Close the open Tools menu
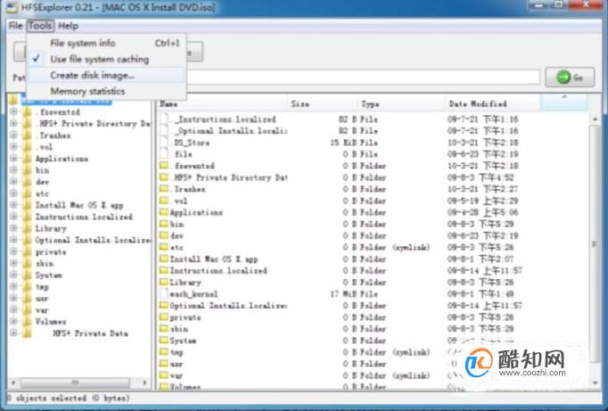Viewport: 608px width, 411px height. [x=40, y=26]
